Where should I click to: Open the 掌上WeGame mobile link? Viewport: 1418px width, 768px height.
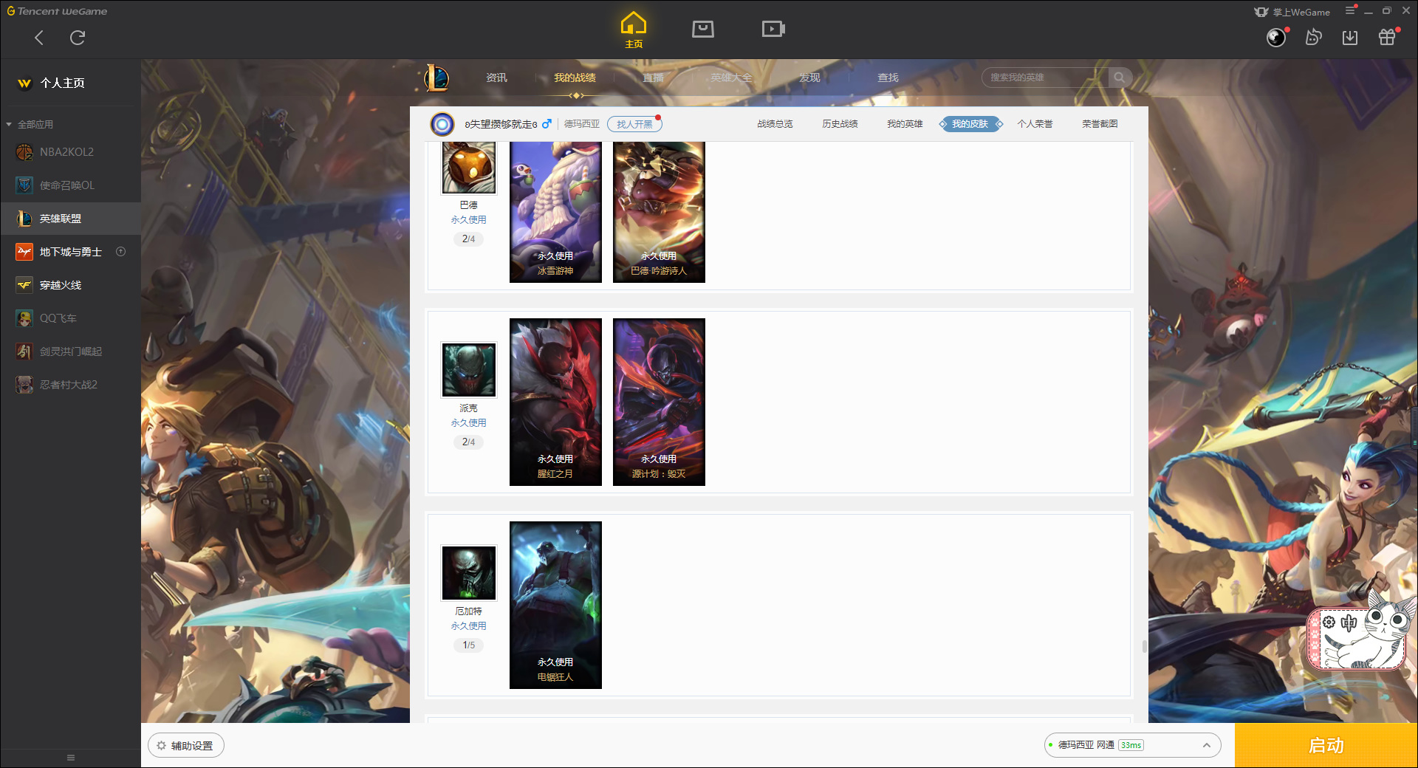click(1292, 12)
